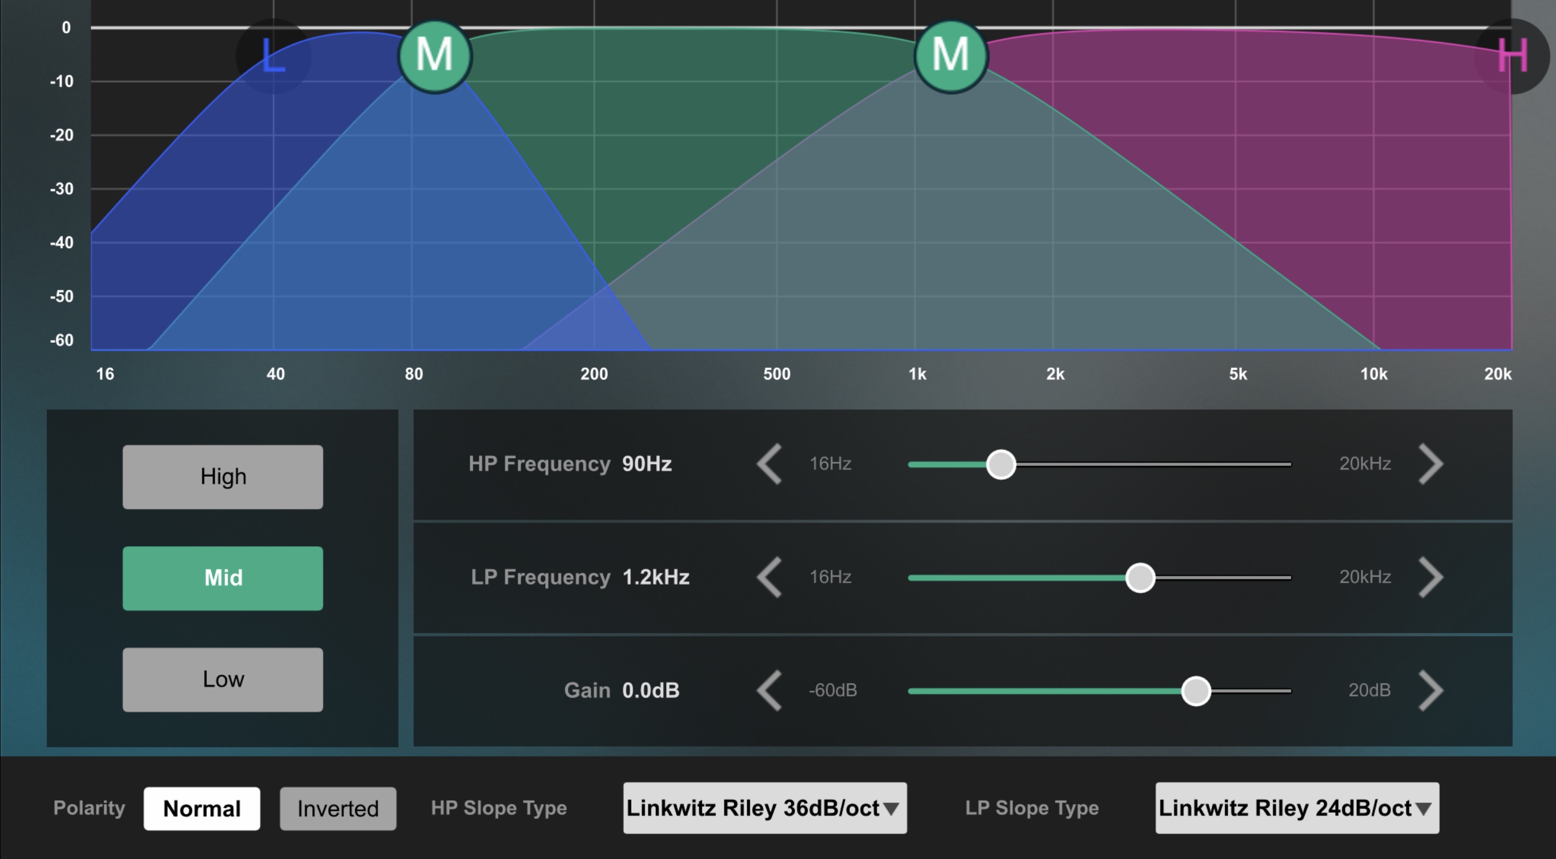Click the left M crossover handle on the graph
The width and height of the screenshot is (1556, 859).
point(435,56)
